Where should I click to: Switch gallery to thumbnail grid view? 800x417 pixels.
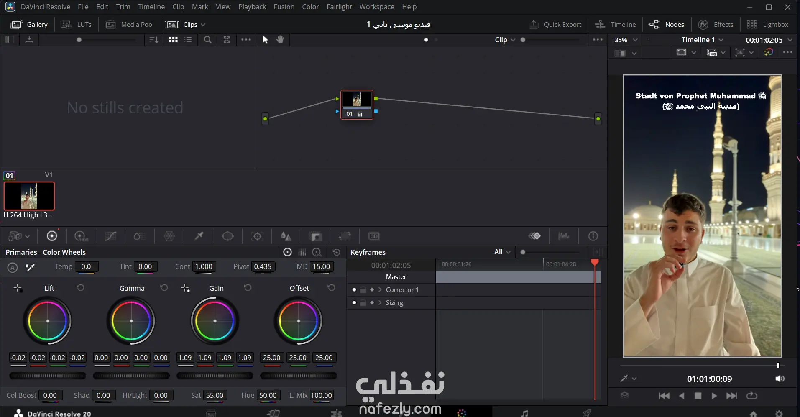[x=173, y=40]
